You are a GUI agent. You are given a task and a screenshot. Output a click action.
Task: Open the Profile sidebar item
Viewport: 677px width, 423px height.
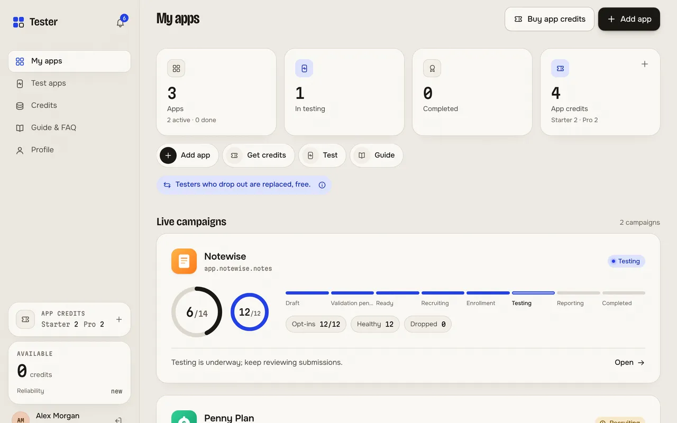pyautogui.click(x=69, y=150)
